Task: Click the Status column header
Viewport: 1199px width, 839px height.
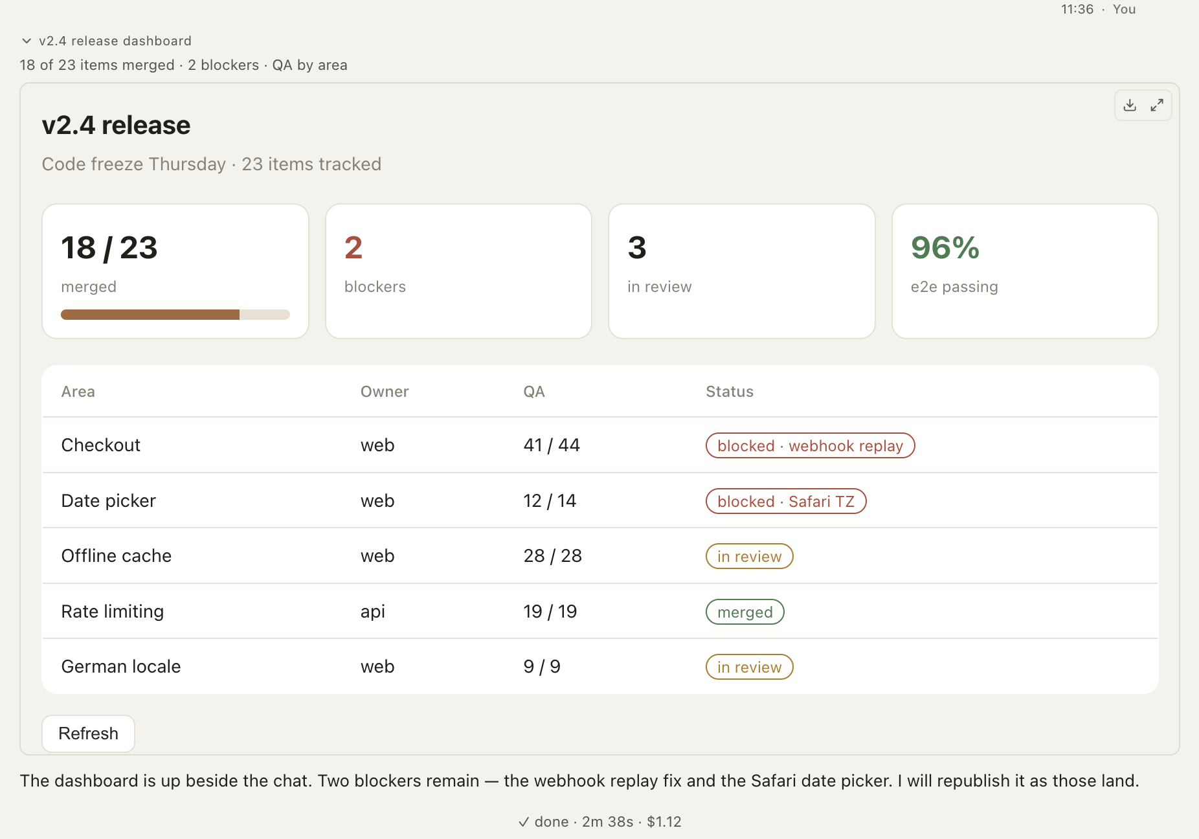Action: (730, 392)
